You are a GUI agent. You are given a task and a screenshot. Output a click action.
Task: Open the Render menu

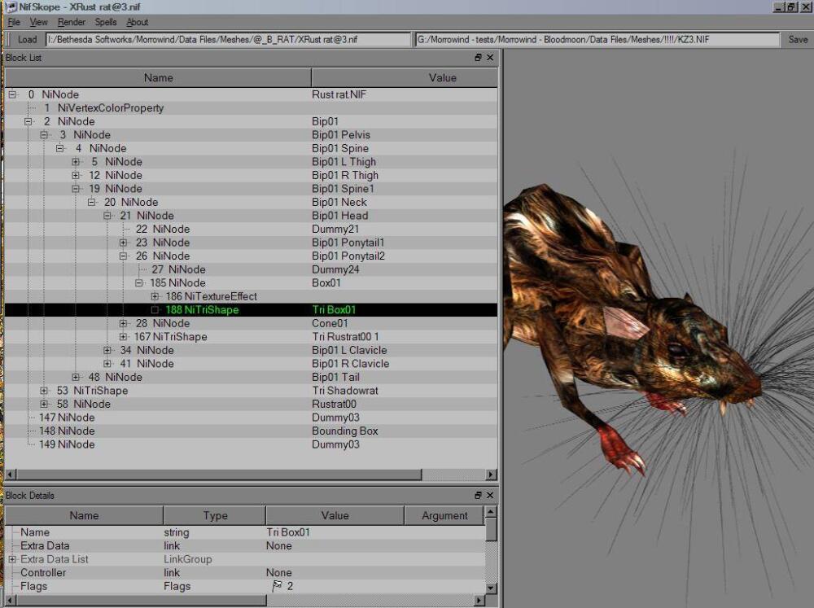pyautogui.click(x=71, y=22)
